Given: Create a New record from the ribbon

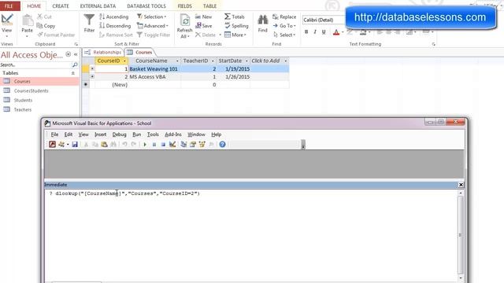Looking at the screenshot, I should pyautogui.click(x=203, y=17).
